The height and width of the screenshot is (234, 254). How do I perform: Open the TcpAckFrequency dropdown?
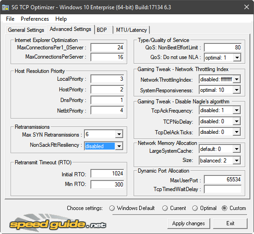236,110
